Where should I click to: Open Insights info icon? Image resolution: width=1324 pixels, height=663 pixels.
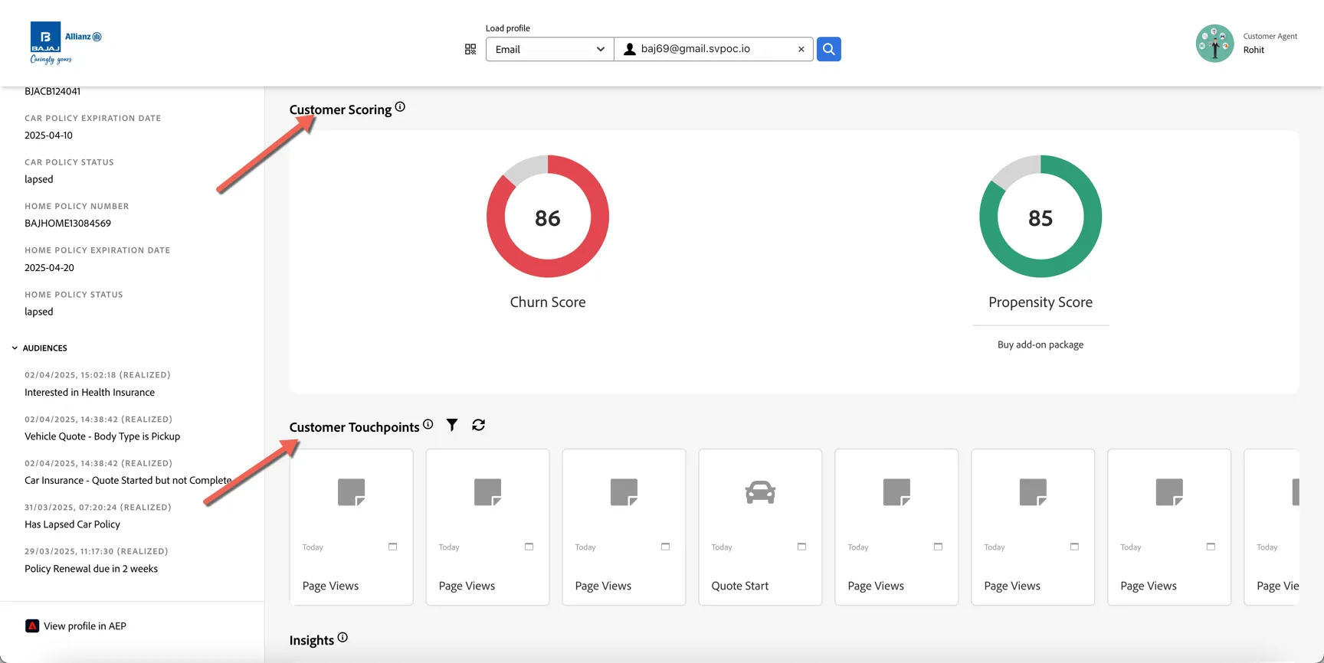[342, 637]
